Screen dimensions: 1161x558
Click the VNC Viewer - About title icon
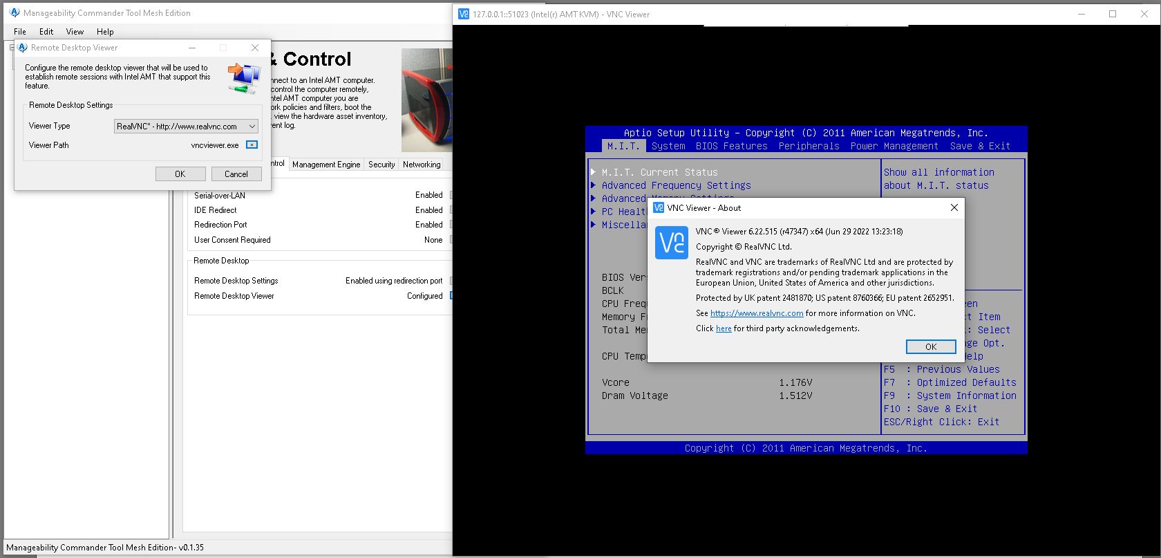[659, 207]
